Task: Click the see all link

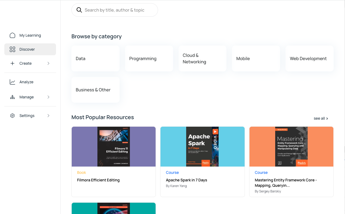Action: click(321, 118)
